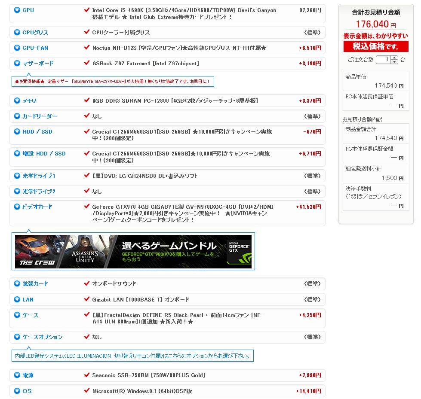Screen dimensions: 421x399
Task: Open the CPU category label
Action: pos(28,10)
